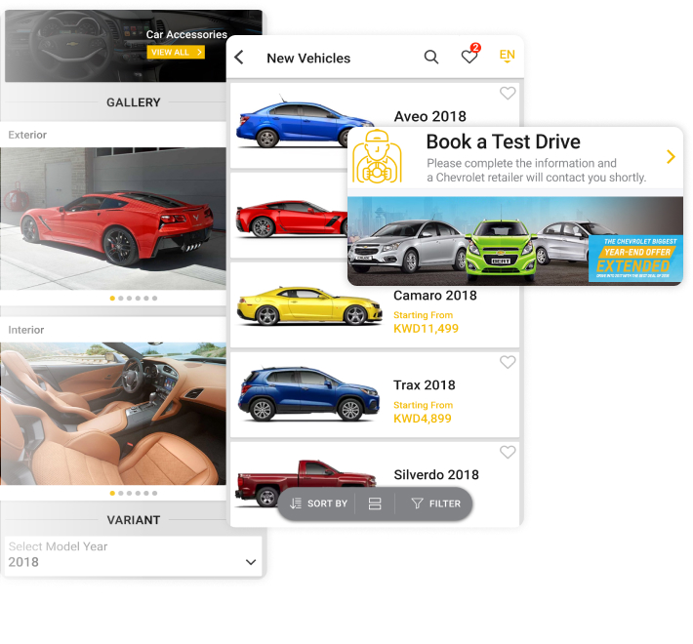The height and width of the screenshot is (644, 693).
Task: Open Camaro 2018 vehicle title
Action: pos(435,295)
